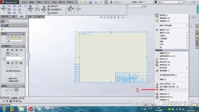Image resolution: width=199 pixels, height=112 pixels.
Task: Toggle the Display behind sheet (在图纸后显示) checkbox
Action: pos(7,81)
